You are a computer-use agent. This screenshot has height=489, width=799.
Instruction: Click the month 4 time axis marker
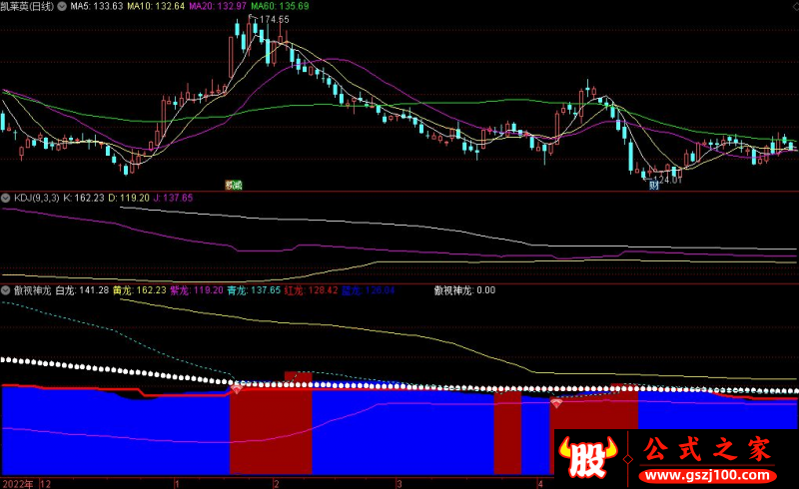pyautogui.click(x=540, y=483)
